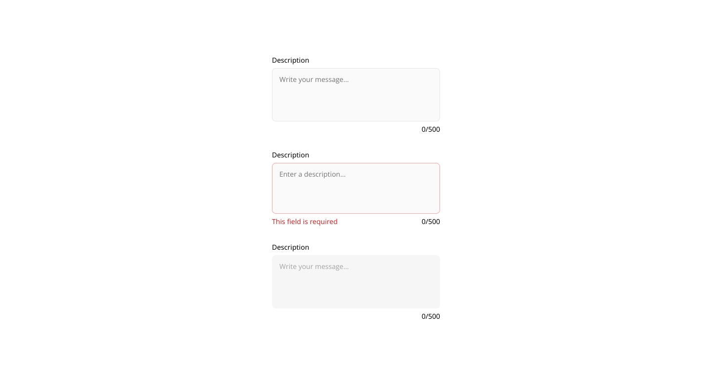The image size is (712, 379).
Task: Click the Description label above the disabled textarea
Action: [x=290, y=247]
